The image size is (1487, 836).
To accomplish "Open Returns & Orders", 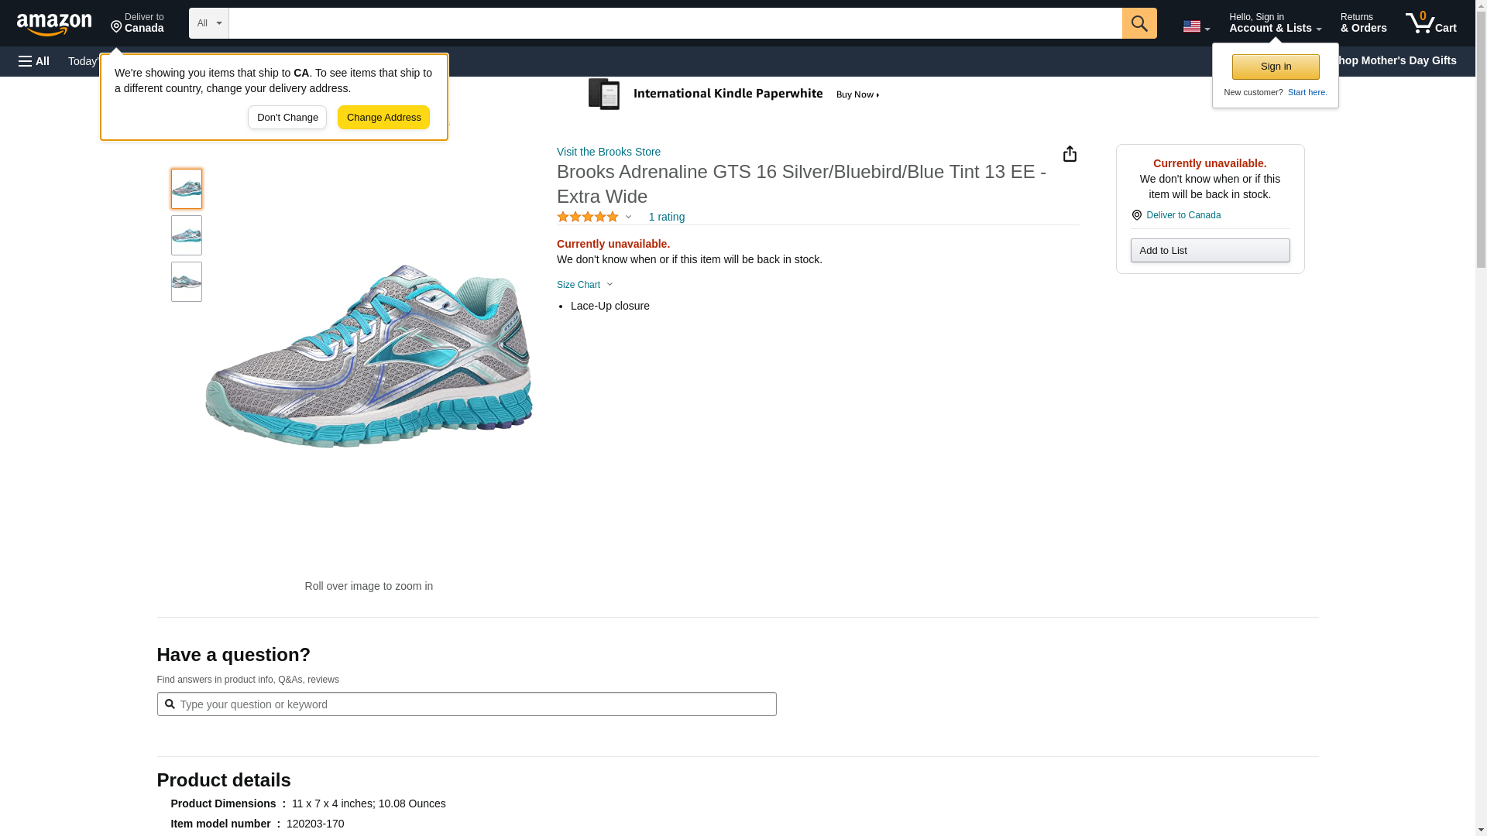I will (x=1363, y=23).
